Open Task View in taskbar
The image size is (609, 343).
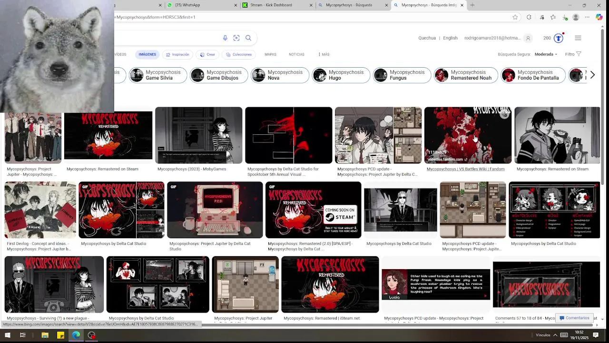[22, 335]
